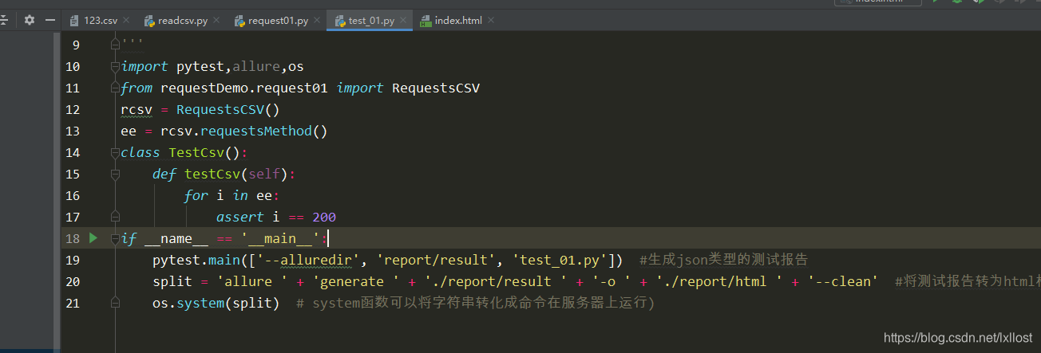The width and height of the screenshot is (1041, 353).
Task: Click the '__main__' string on line 18
Action: tap(280, 238)
